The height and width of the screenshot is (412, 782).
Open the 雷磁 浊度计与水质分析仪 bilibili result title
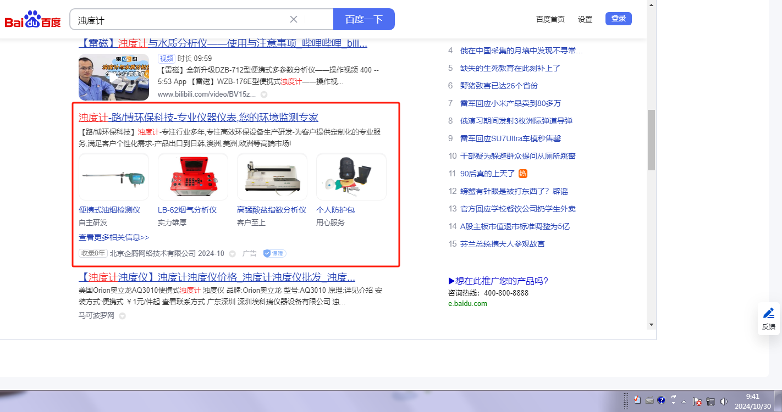click(x=223, y=43)
